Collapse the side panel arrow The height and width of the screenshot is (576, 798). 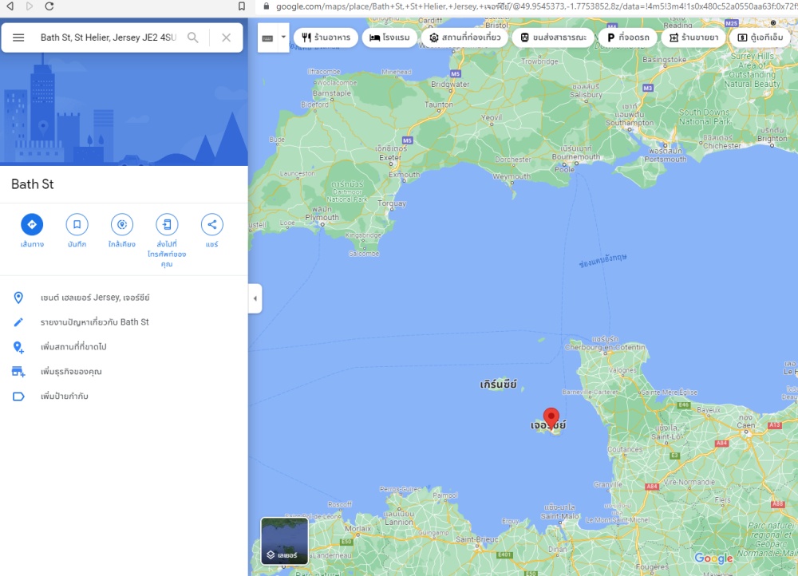255,298
